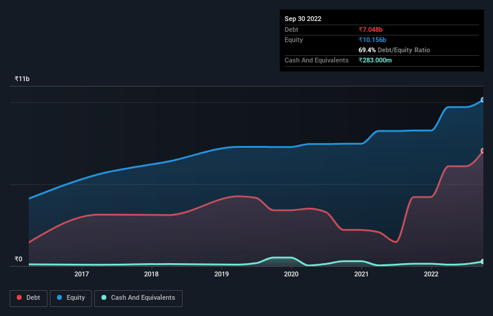Image resolution: width=493 pixels, height=316 pixels.
Task: Click the blue Equity legend dot
Action: (59, 297)
